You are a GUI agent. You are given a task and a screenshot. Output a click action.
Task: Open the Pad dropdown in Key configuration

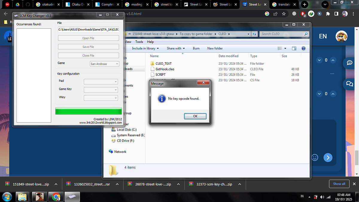(x=101, y=82)
